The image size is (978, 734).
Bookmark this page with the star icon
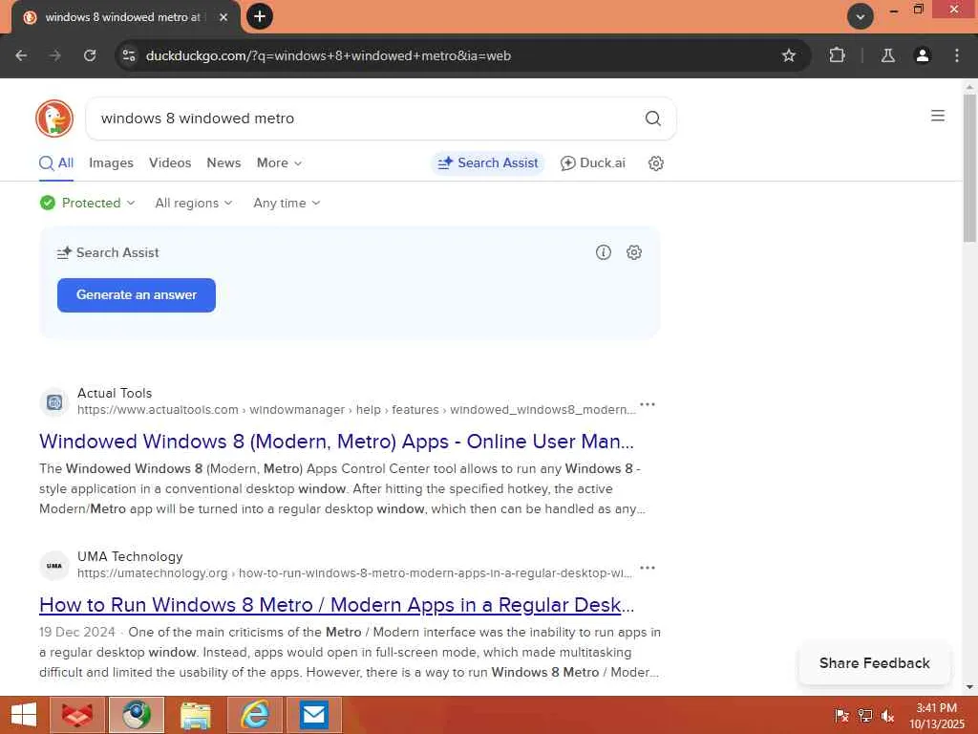coord(788,55)
